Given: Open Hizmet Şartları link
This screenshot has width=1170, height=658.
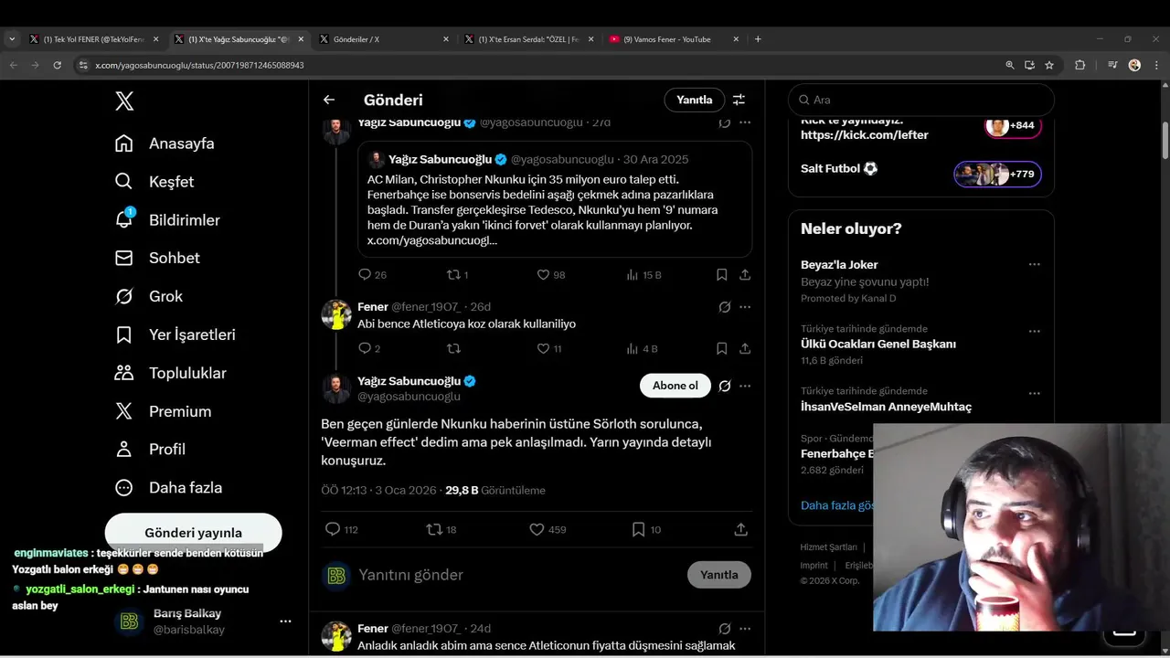Looking at the screenshot, I should click(828, 547).
